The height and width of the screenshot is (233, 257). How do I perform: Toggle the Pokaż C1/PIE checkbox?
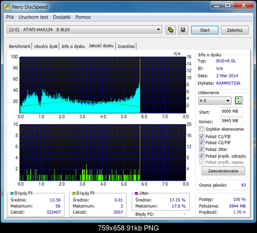(x=201, y=136)
